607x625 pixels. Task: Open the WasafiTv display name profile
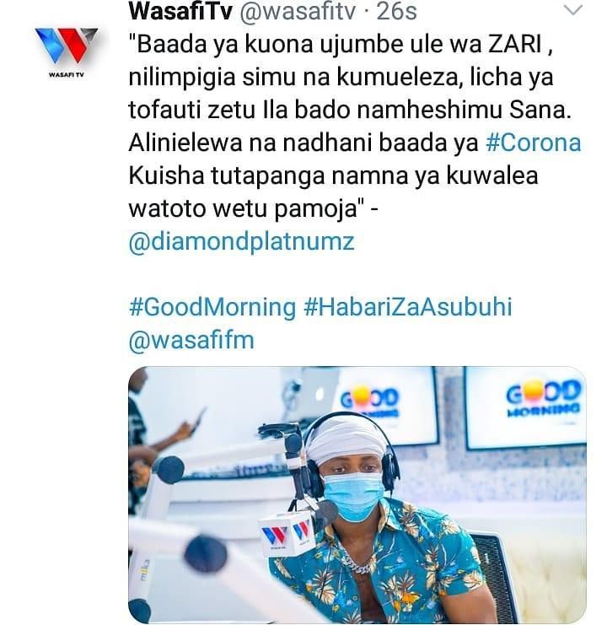coord(180,11)
